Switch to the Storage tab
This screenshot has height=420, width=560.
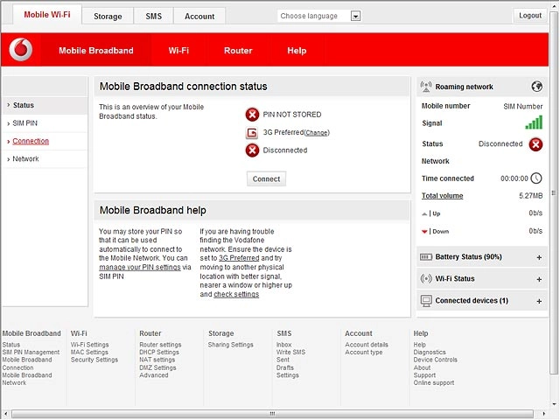(x=108, y=17)
